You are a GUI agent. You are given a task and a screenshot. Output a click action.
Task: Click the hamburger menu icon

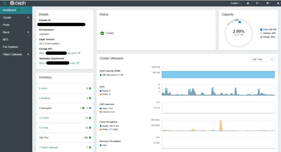tap(5, 3)
